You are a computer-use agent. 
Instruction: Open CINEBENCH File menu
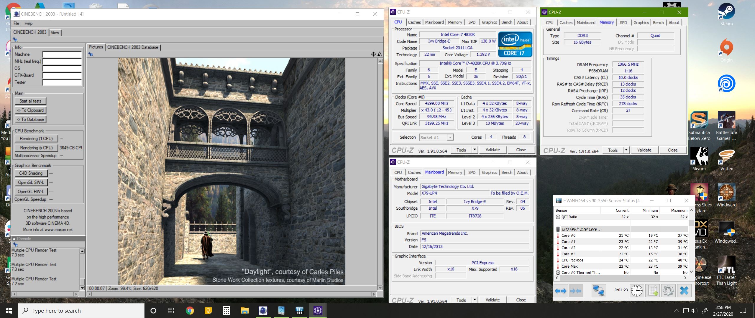(17, 23)
